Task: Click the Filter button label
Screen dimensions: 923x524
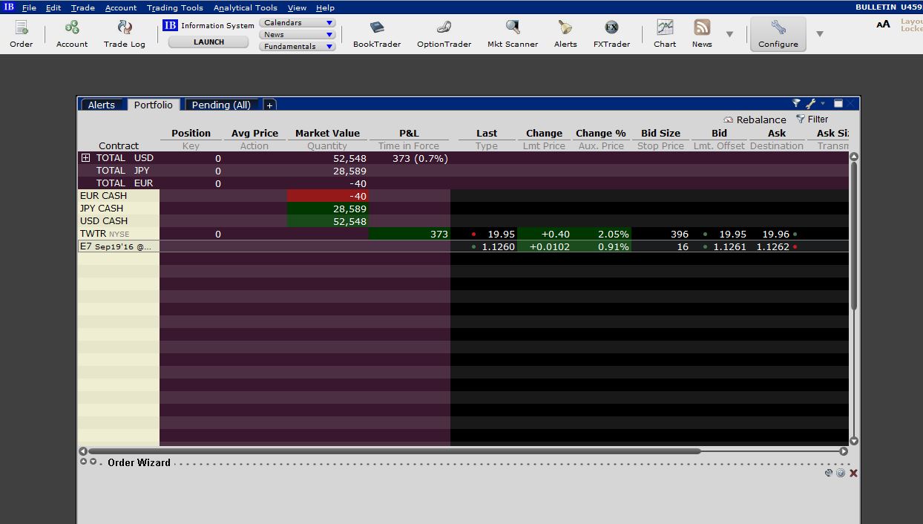Action: pos(818,119)
